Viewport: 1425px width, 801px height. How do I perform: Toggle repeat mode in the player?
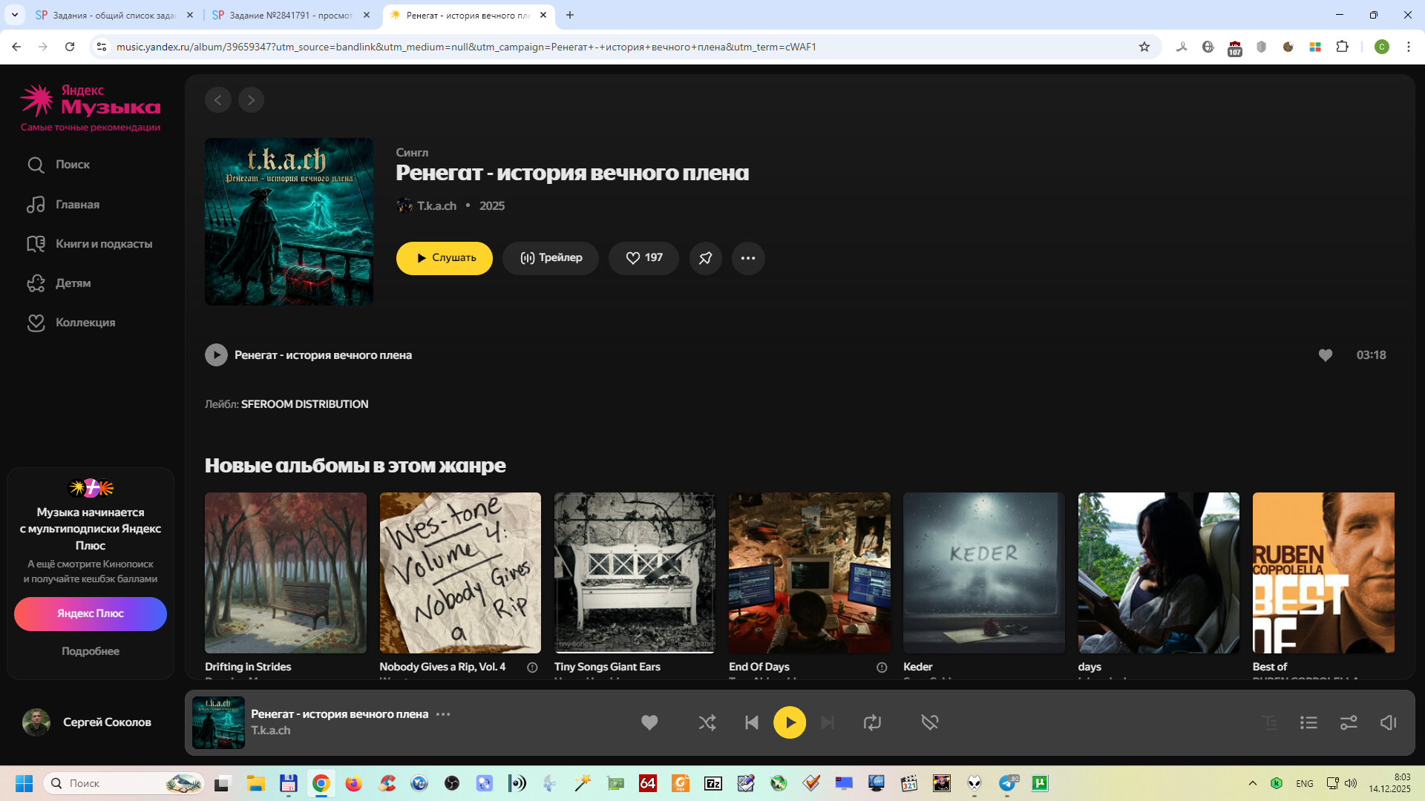click(872, 722)
